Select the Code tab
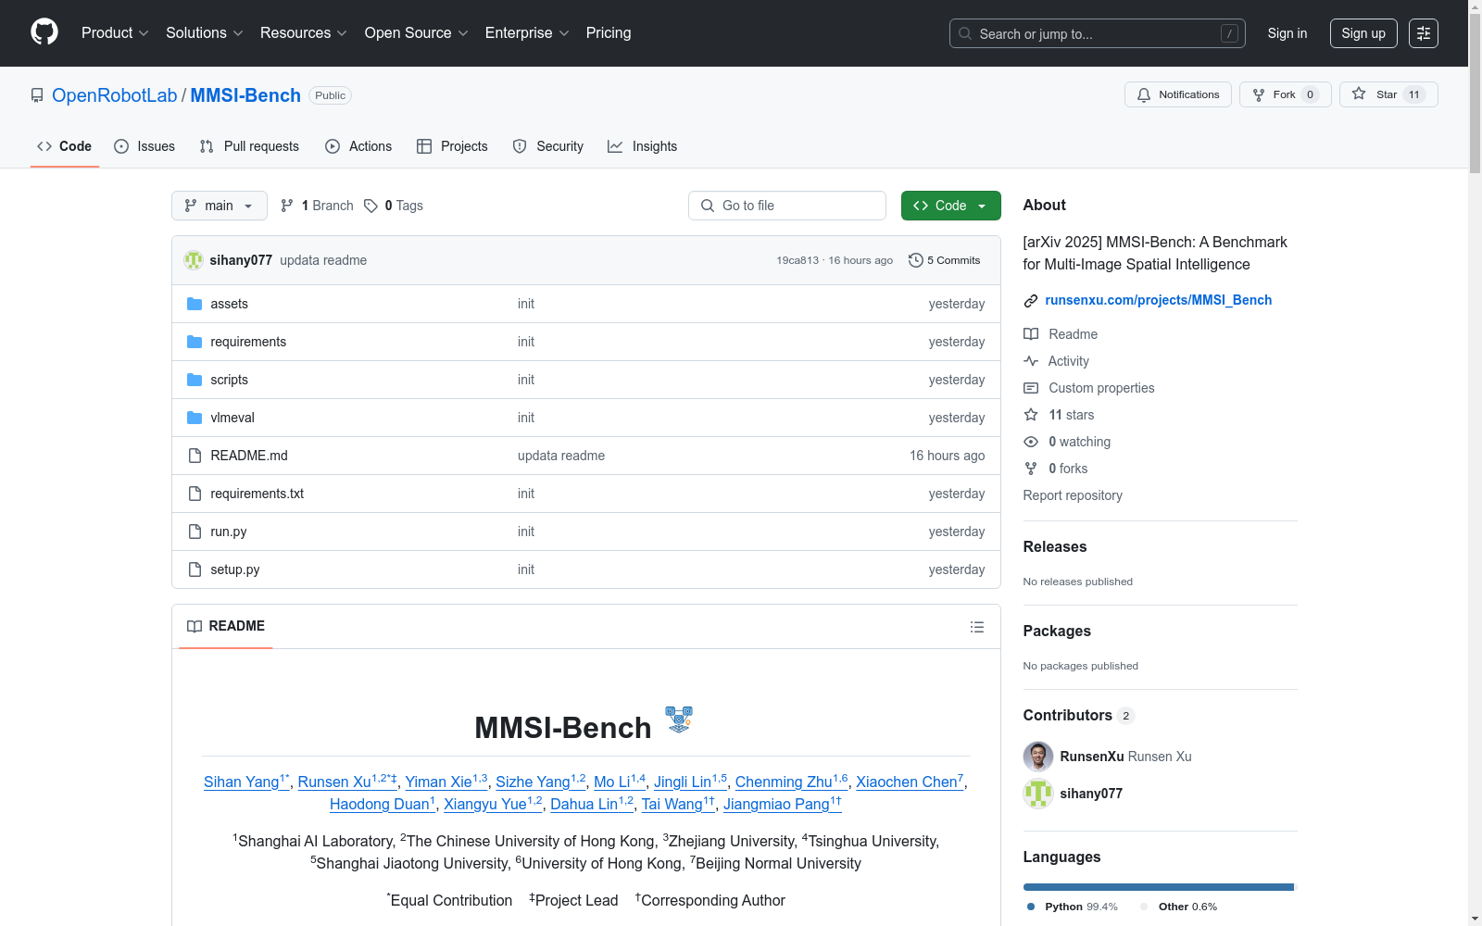Viewport: 1482px width, 926px height. coord(65,146)
